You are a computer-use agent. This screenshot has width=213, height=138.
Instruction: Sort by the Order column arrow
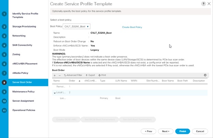coord(80,81)
